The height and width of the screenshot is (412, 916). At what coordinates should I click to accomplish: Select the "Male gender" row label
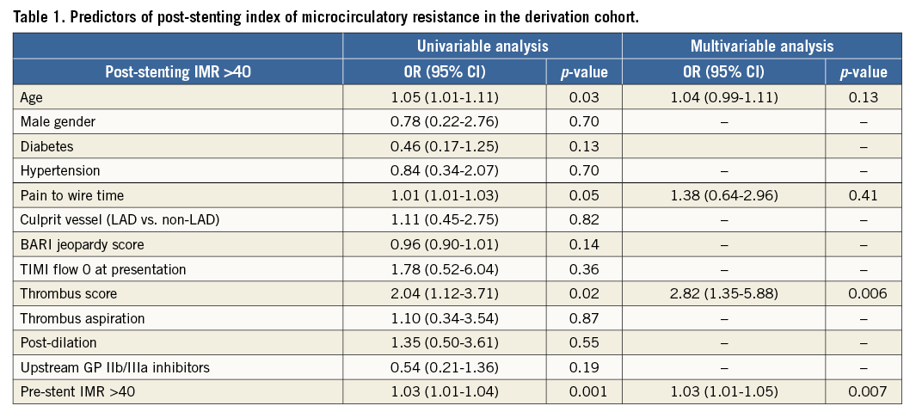tap(57, 122)
